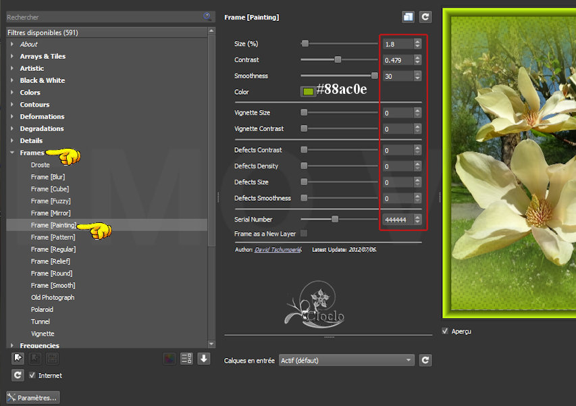The width and height of the screenshot is (576, 406).
Task: Toggle the Internet checkbox
Action: pos(32,376)
